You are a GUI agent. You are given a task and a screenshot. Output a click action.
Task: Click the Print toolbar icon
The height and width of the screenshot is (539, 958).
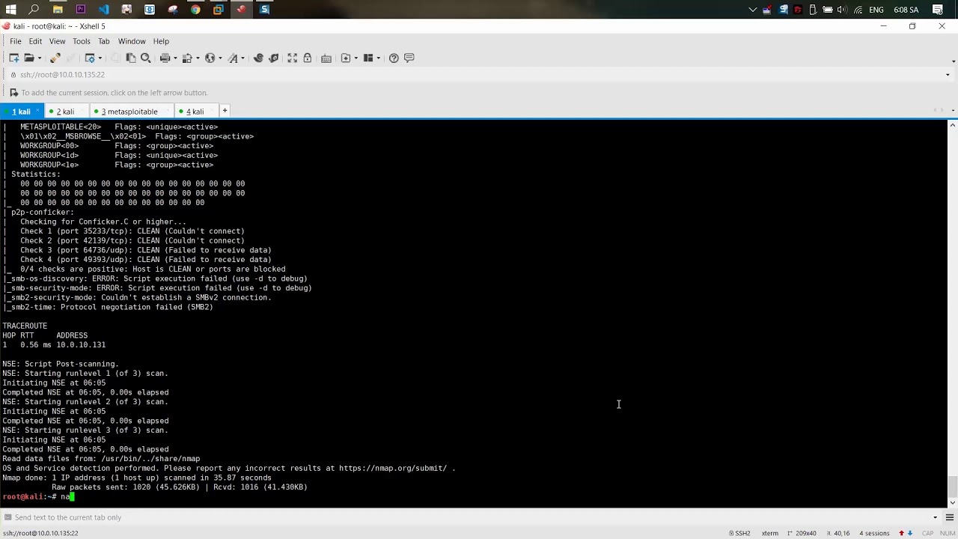point(165,58)
